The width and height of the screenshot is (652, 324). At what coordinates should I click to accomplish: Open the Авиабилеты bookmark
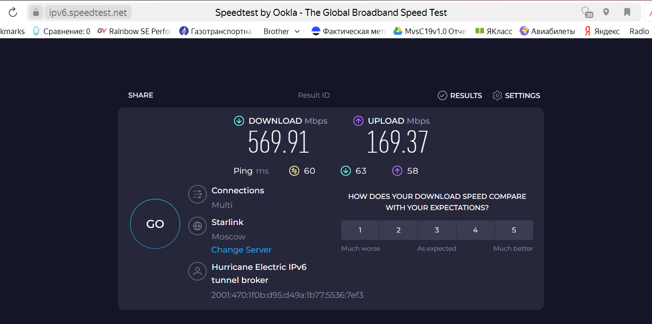pos(548,31)
